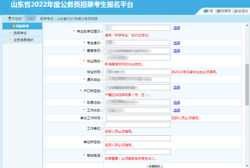Click the 增加行 add row button
The image size is (250, 168).
[x=155, y=166]
